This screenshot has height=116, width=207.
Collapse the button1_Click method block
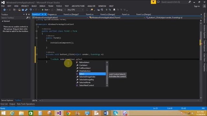[37, 54]
